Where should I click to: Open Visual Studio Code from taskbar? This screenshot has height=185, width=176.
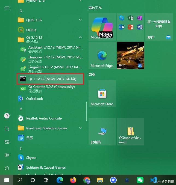point(154,180)
